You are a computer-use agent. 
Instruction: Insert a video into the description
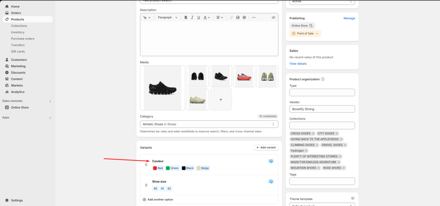(244, 17)
